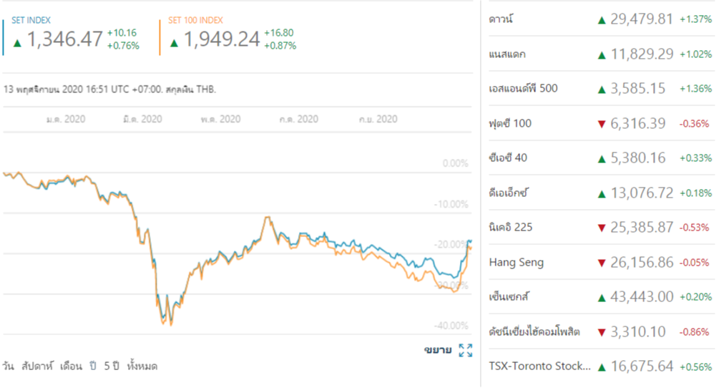
Task: Switch chart to เดือน range
Action: coord(71,366)
